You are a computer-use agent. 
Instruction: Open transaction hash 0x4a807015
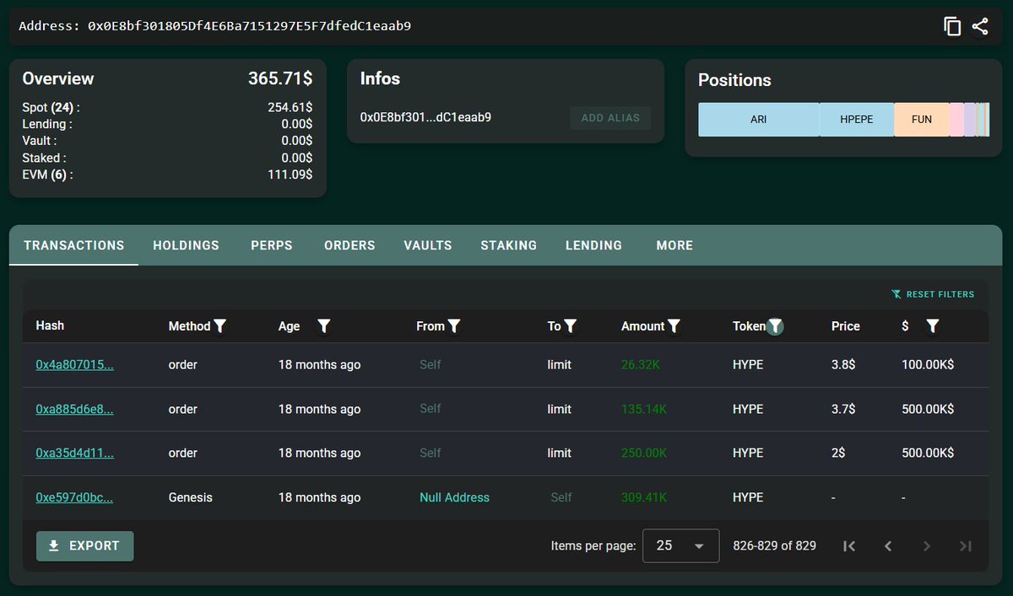[74, 365]
